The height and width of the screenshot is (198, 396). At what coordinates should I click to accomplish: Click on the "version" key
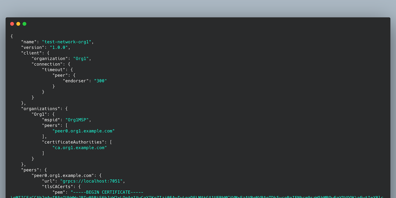click(x=33, y=47)
